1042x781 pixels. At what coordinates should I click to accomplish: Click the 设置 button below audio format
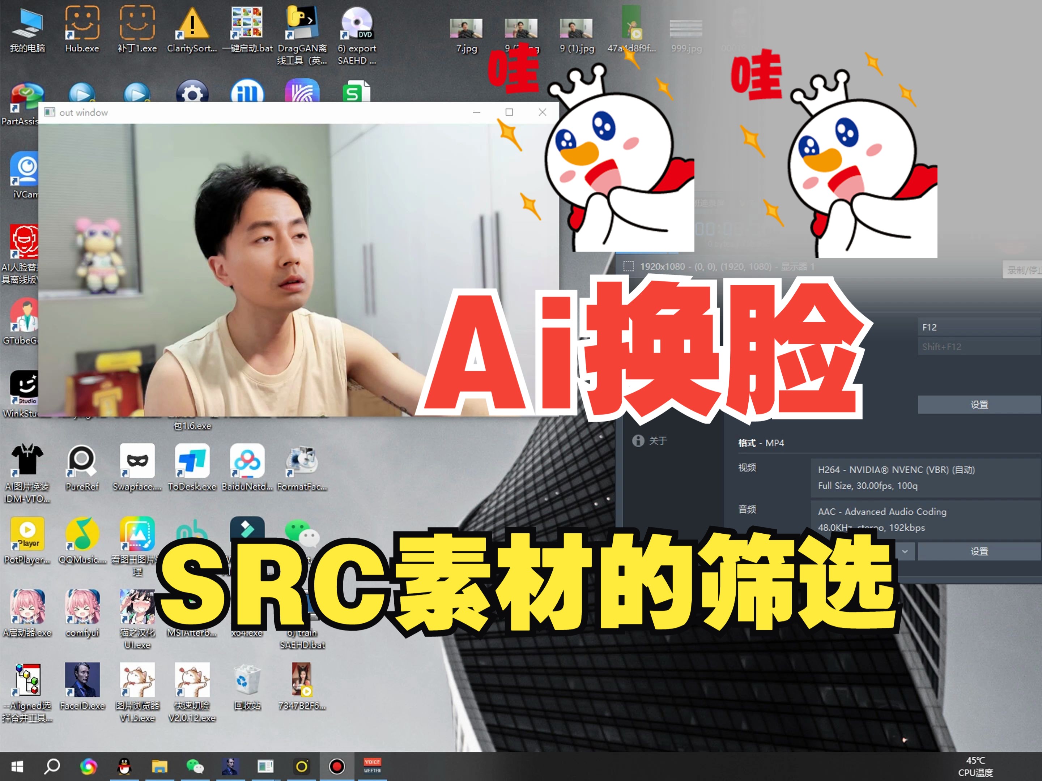pos(979,551)
